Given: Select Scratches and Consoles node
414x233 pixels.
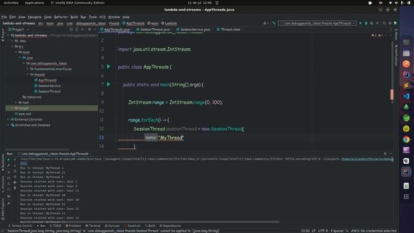Looking at the screenshot, I should click(32, 125).
